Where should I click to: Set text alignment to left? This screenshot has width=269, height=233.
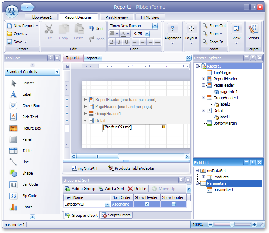click(135, 42)
